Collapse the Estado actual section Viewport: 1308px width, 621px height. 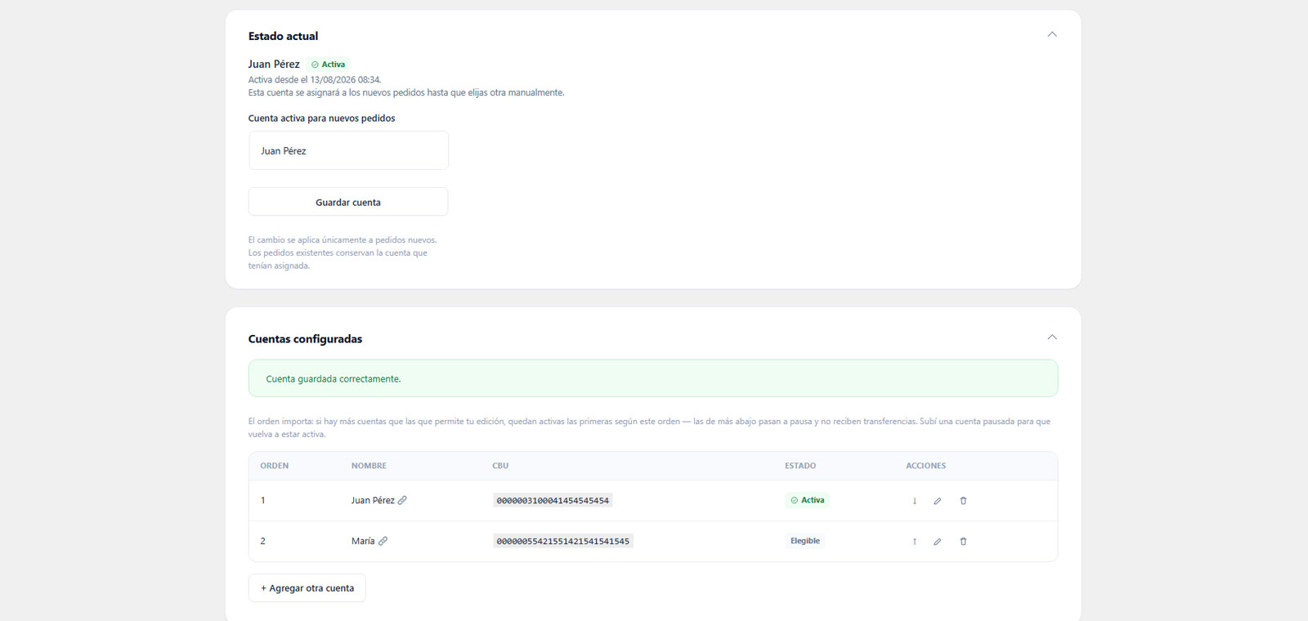(1052, 34)
